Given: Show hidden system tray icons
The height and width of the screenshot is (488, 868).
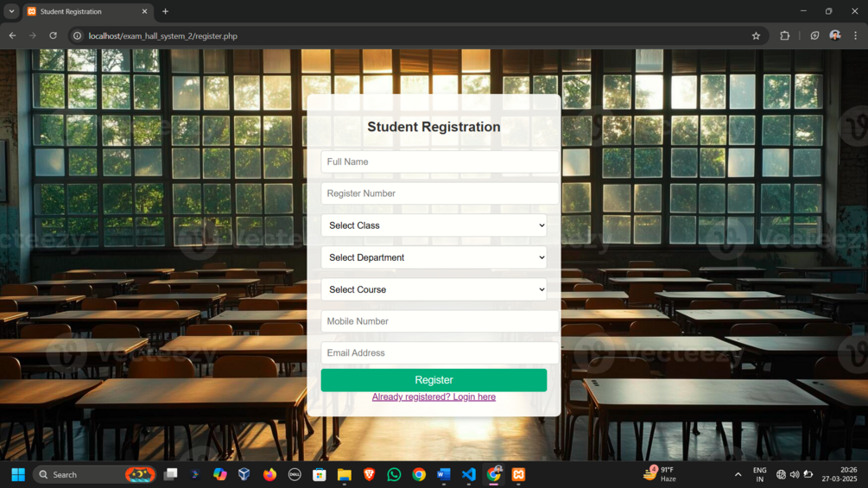Looking at the screenshot, I should 738,475.
